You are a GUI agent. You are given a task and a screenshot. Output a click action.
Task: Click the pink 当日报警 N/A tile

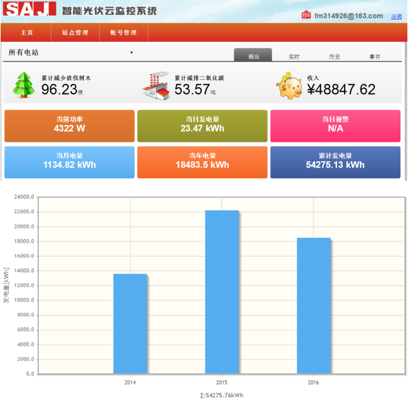point(335,125)
